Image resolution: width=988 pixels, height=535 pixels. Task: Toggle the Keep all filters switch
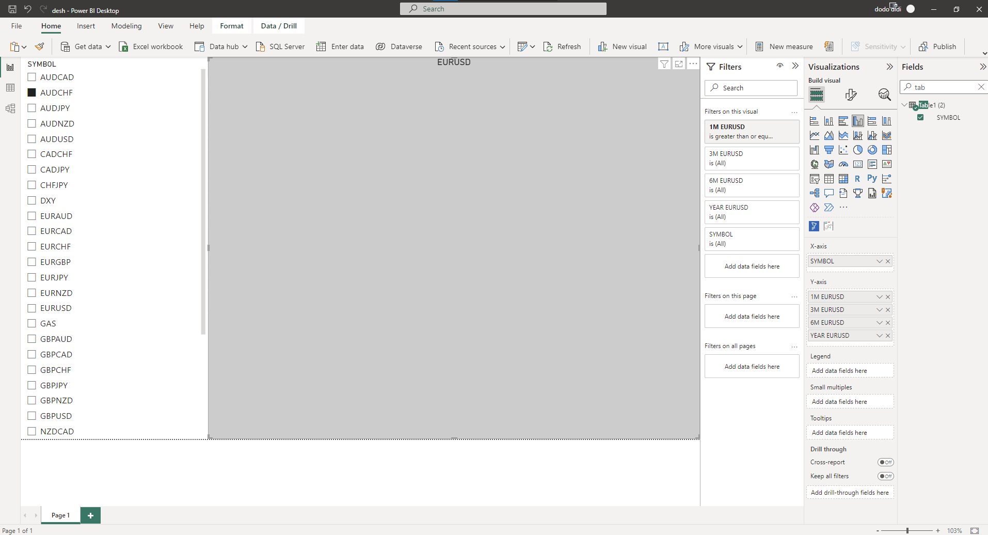pyautogui.click(x=886, y=476)
